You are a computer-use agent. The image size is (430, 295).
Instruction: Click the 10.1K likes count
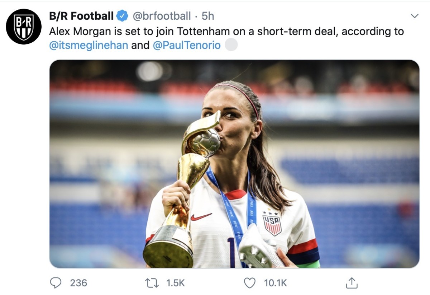[x=275, y=283]
